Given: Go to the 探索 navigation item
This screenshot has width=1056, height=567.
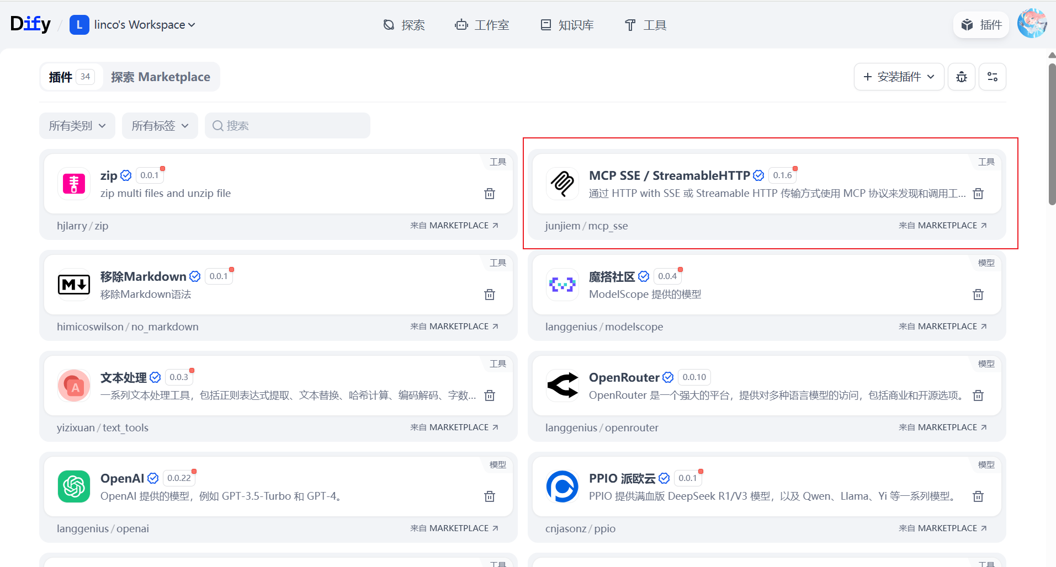Looking at the screenshot, I should (x=404, y=25).
